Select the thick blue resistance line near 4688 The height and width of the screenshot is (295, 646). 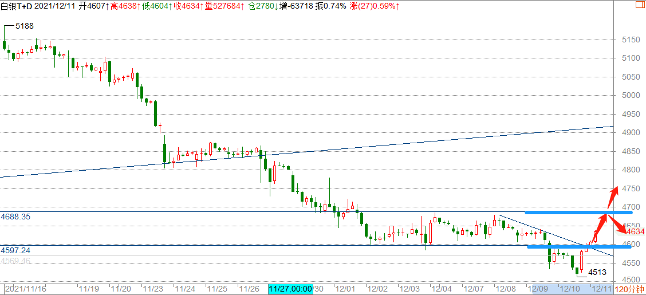click(566, 213)
